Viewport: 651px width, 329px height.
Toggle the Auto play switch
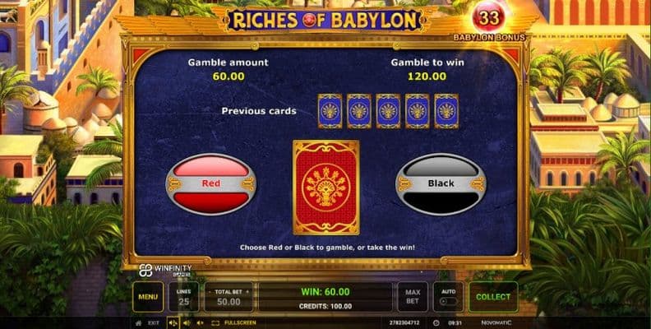pos(449,302)
